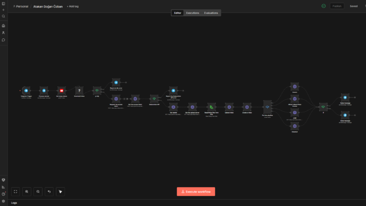This screenshot has height=206, width=366.
Task: Switch to the Editor tab
Action: [x=177, y=13]
